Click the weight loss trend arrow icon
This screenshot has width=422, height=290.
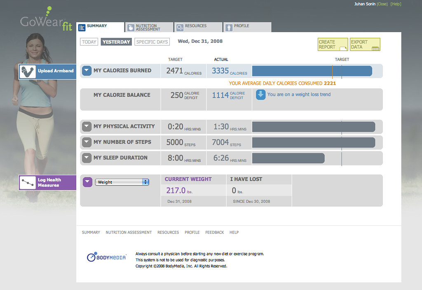click(x=260, y=95)
